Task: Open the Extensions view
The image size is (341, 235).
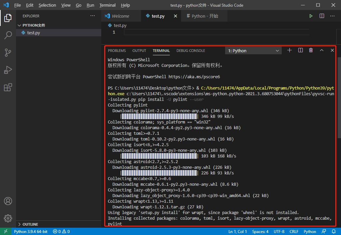Action: tap(8, 87)
